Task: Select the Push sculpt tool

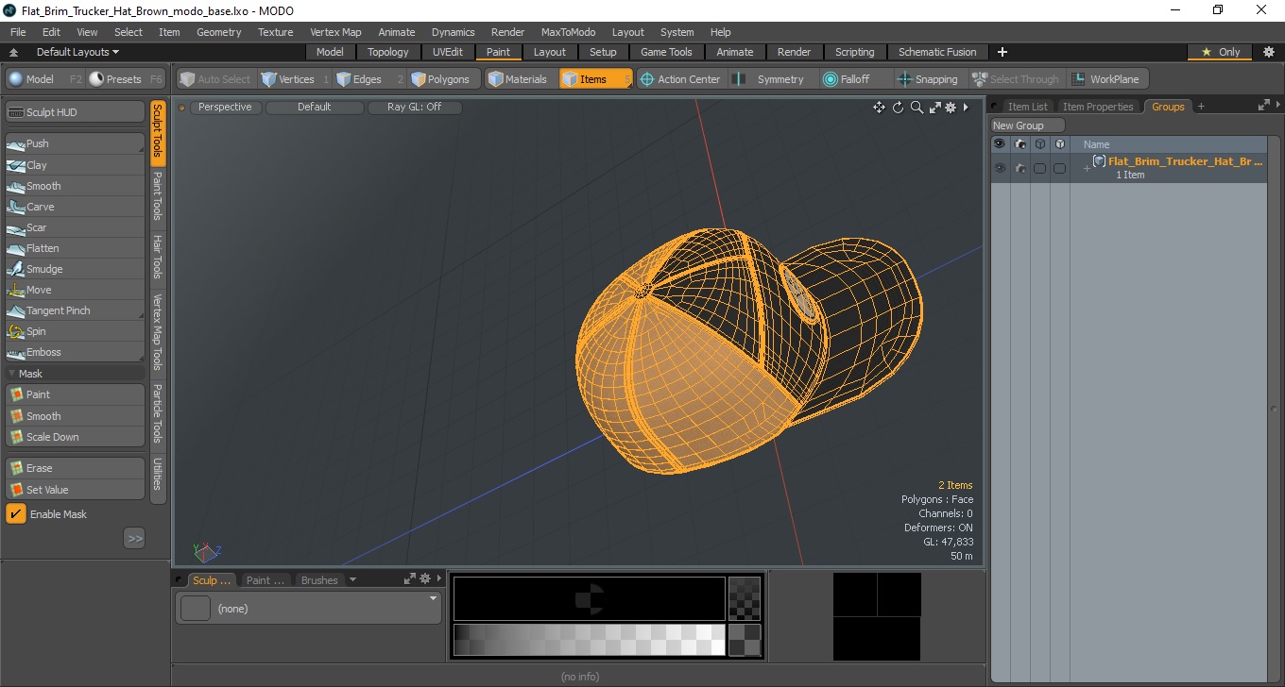Action: coord(75,143)
